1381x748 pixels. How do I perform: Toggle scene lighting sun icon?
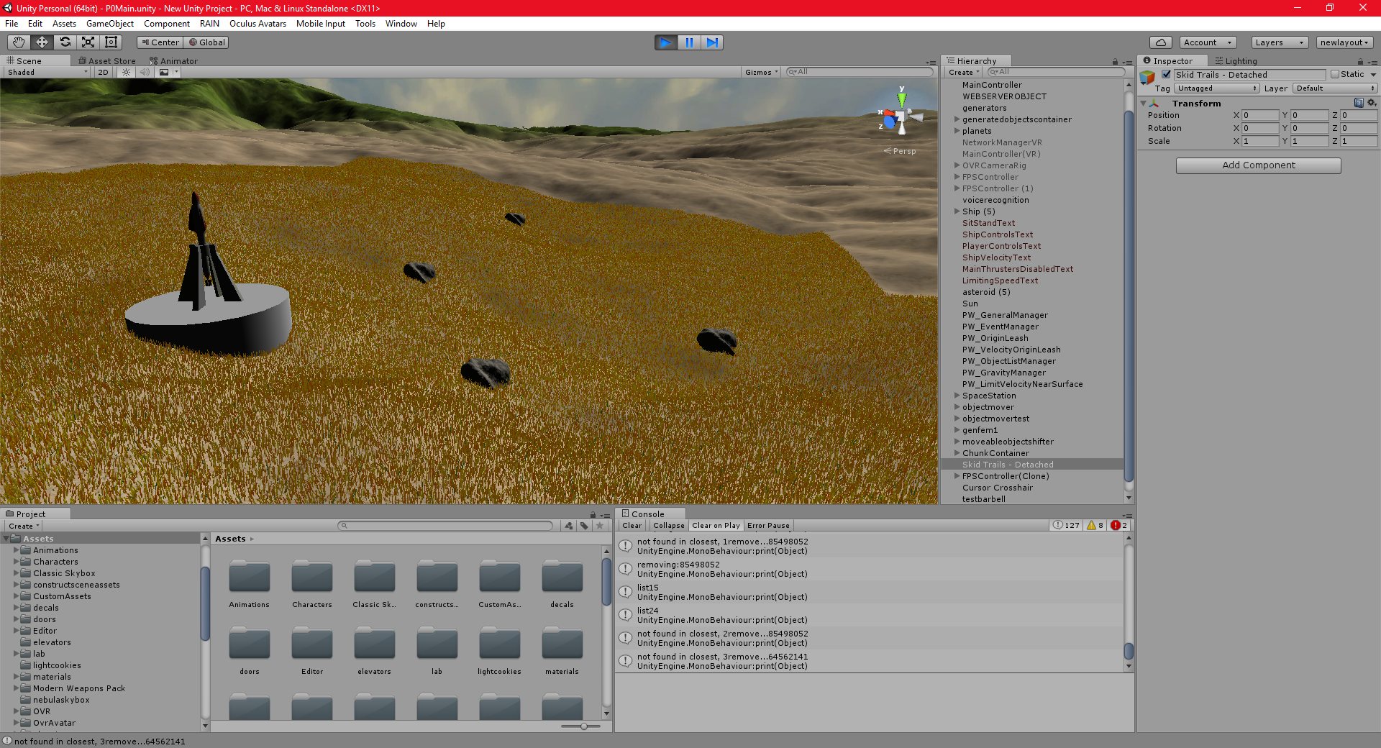pos(126,72)
